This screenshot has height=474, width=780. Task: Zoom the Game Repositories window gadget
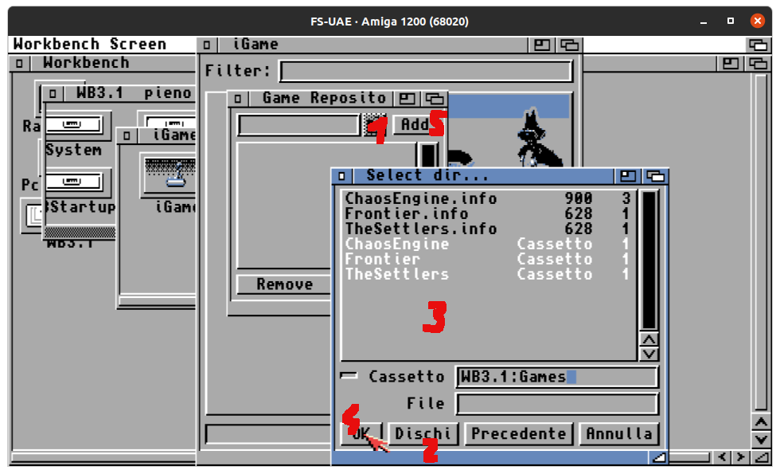[407, 99]
